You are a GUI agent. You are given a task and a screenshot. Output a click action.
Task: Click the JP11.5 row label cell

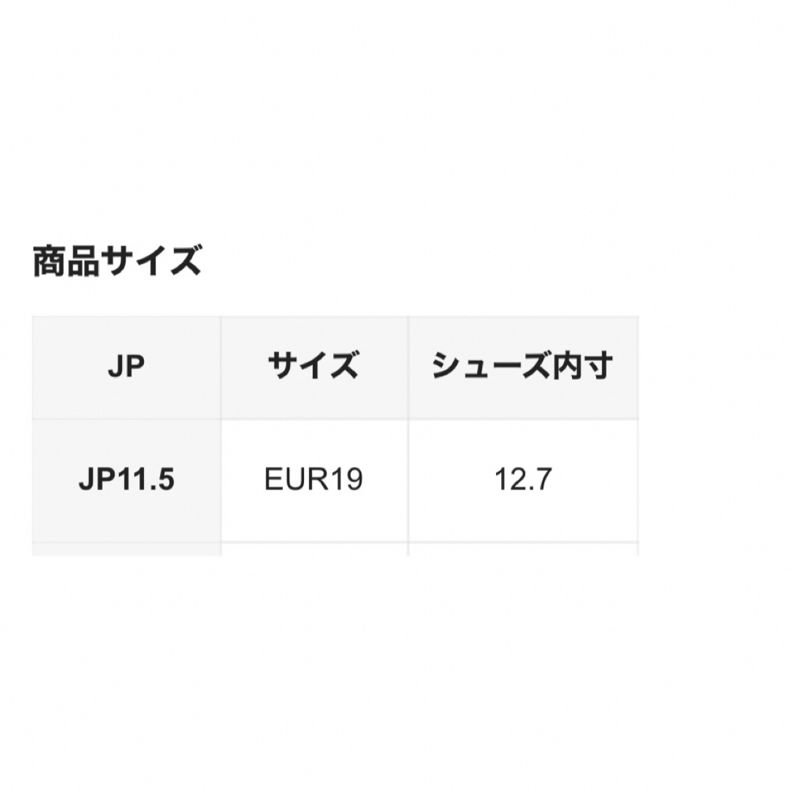[126, 480]
